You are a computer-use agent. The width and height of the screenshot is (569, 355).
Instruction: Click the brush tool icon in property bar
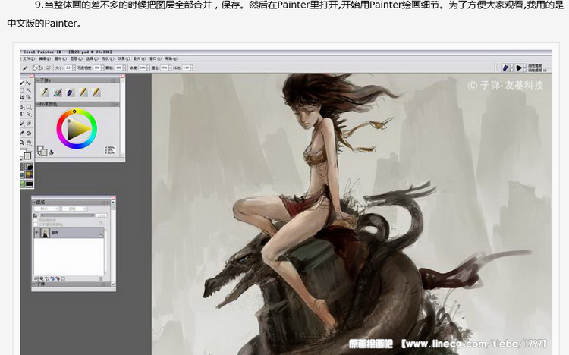[x=25, y=68]
